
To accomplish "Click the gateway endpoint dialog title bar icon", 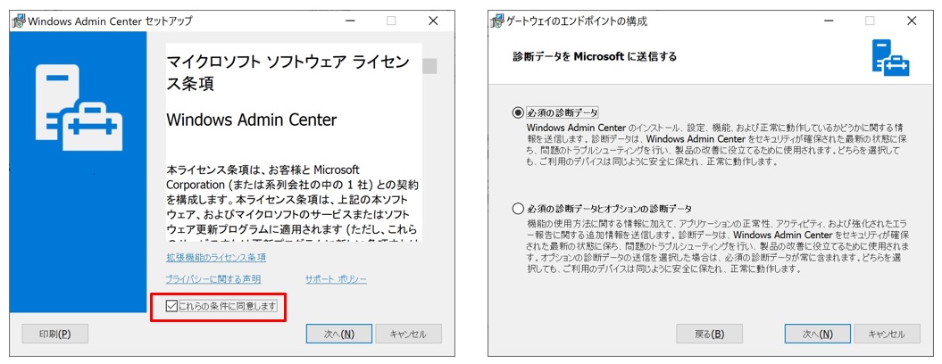I will (496, 20).
